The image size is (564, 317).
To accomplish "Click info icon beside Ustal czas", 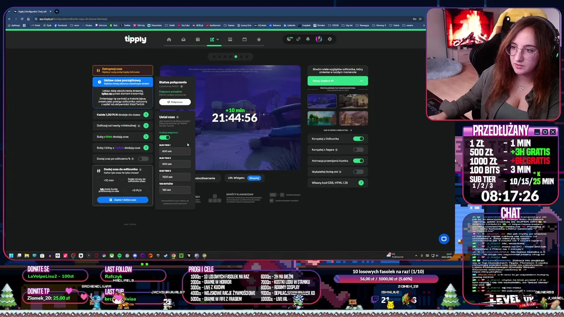I will (178, 117).
